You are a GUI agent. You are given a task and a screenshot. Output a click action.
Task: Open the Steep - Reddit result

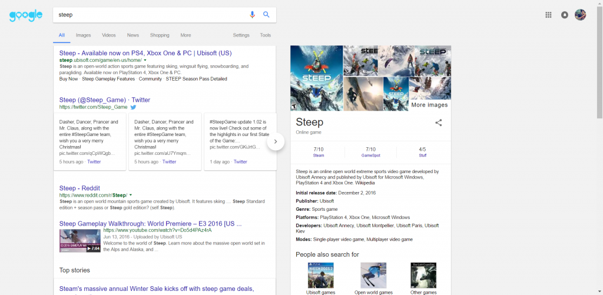[79, 188]
